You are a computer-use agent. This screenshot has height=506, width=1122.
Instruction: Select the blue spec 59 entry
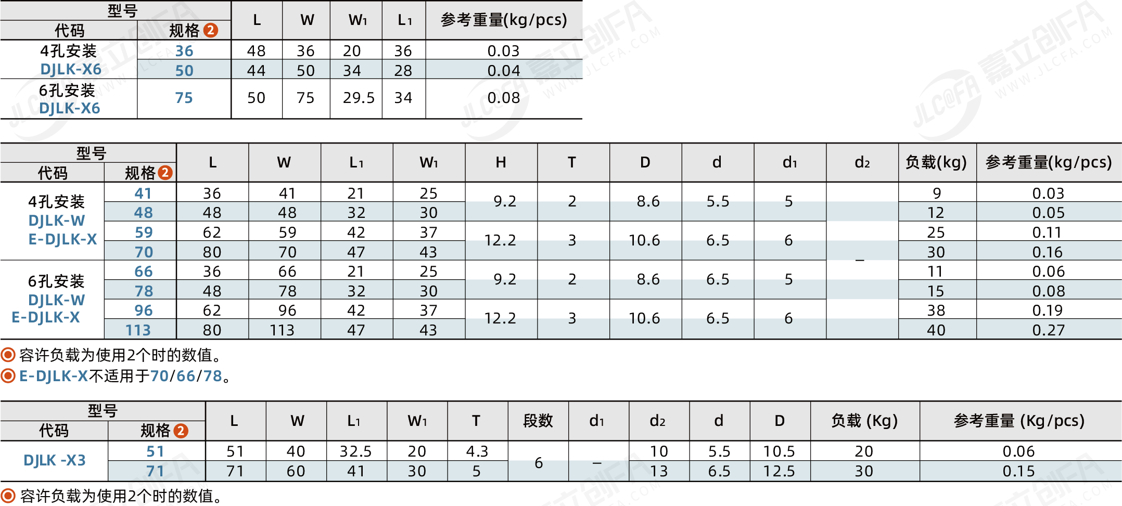click(x=144, y=232)
